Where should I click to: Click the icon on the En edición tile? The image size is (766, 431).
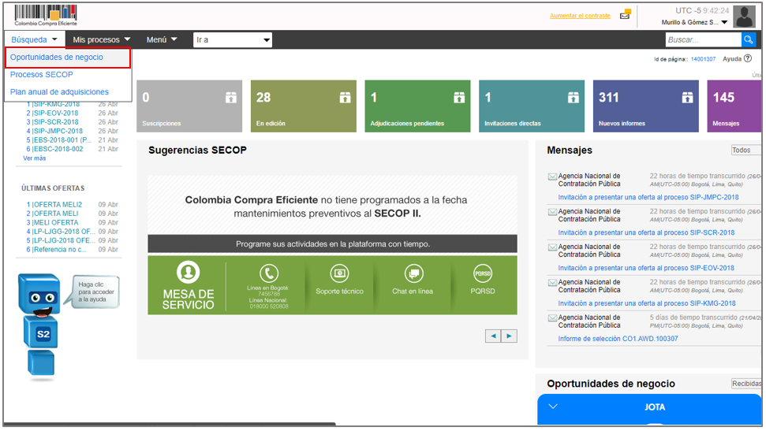[x=345, y=98]
